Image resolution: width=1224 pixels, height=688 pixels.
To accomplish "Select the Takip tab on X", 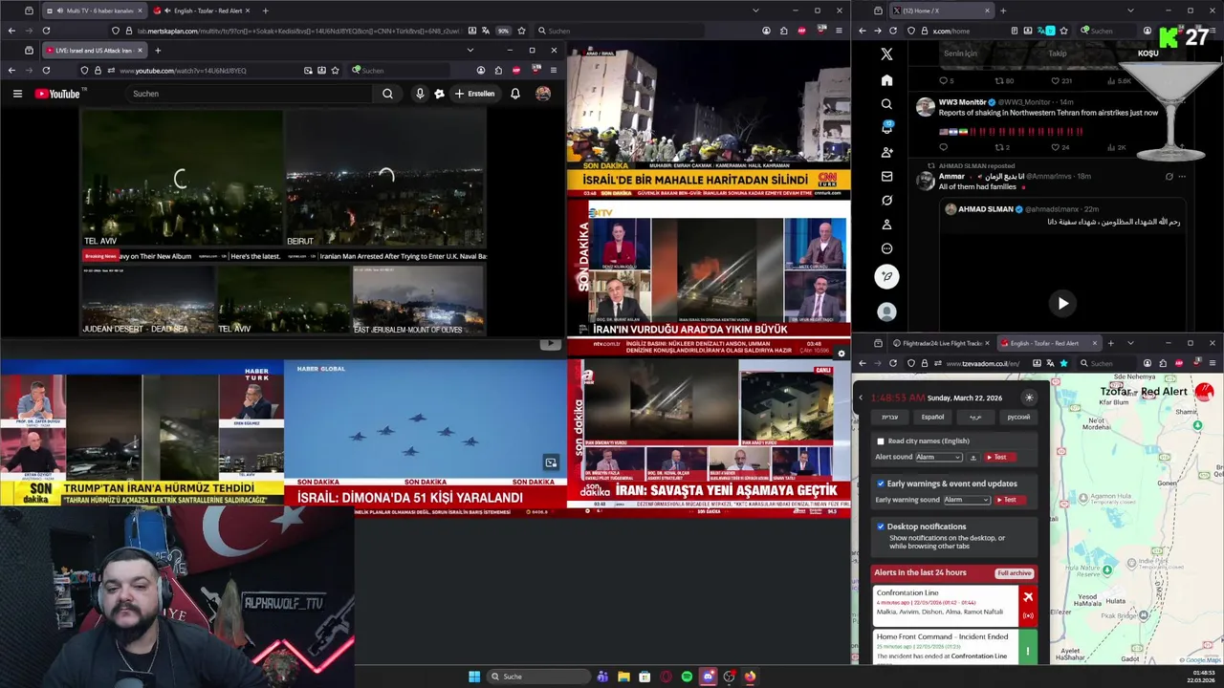I will click(x=1057, y=54).
